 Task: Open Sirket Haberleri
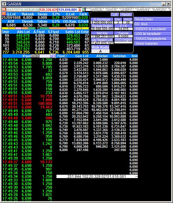(153, 43)
